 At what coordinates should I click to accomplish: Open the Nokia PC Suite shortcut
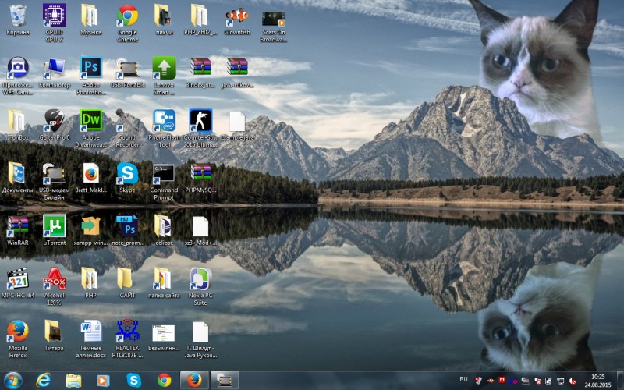200,278
